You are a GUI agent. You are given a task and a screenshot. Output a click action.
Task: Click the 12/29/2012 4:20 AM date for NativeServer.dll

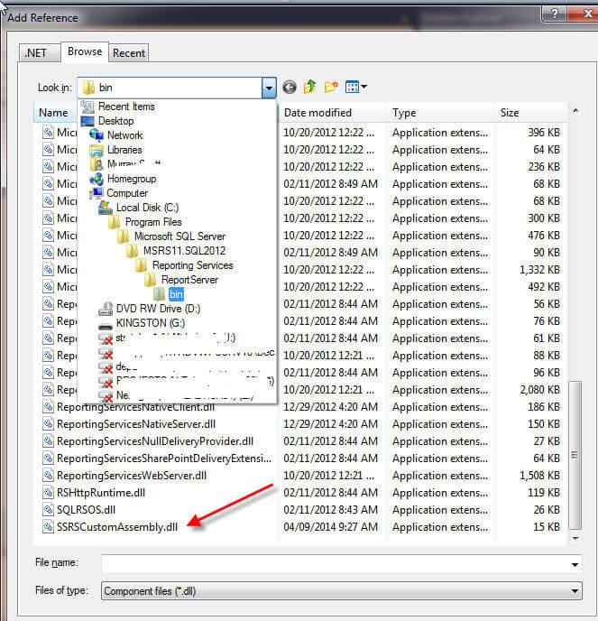click(x=330, y=424)
